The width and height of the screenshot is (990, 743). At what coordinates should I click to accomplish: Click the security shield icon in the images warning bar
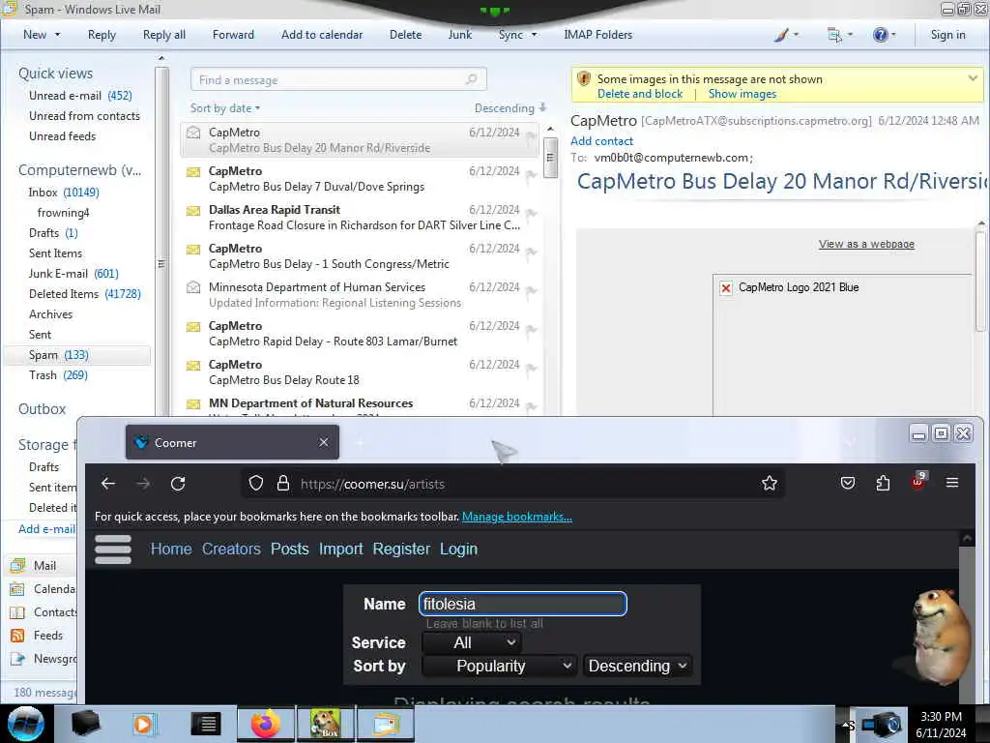[x=583, y=79]
